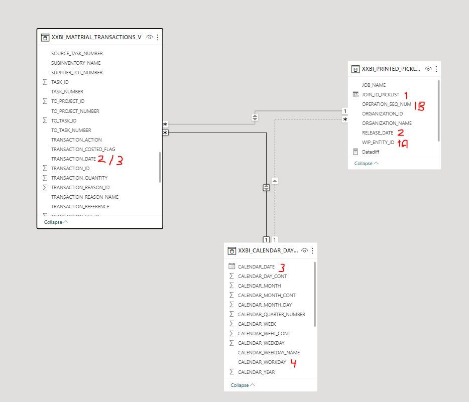
Task: Select WIP_ENTITY_ID field
Action: click(378, 142)
